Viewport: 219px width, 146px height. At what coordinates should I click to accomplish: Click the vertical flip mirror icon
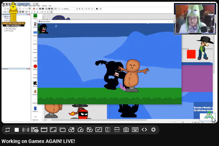coord(108,130)
